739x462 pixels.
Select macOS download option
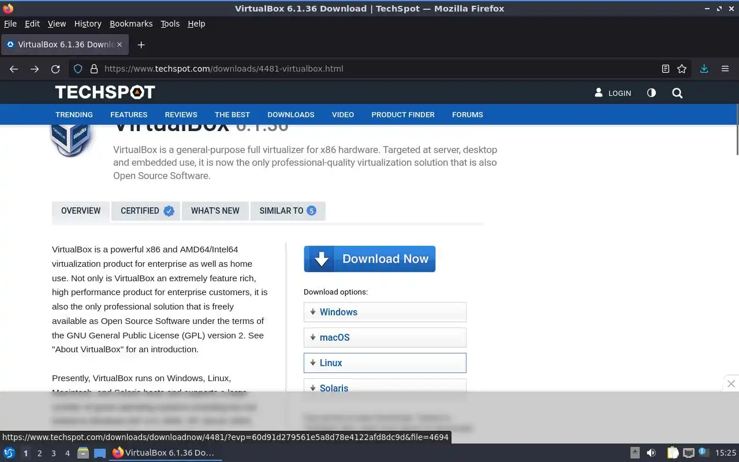(x=385, y=337)
